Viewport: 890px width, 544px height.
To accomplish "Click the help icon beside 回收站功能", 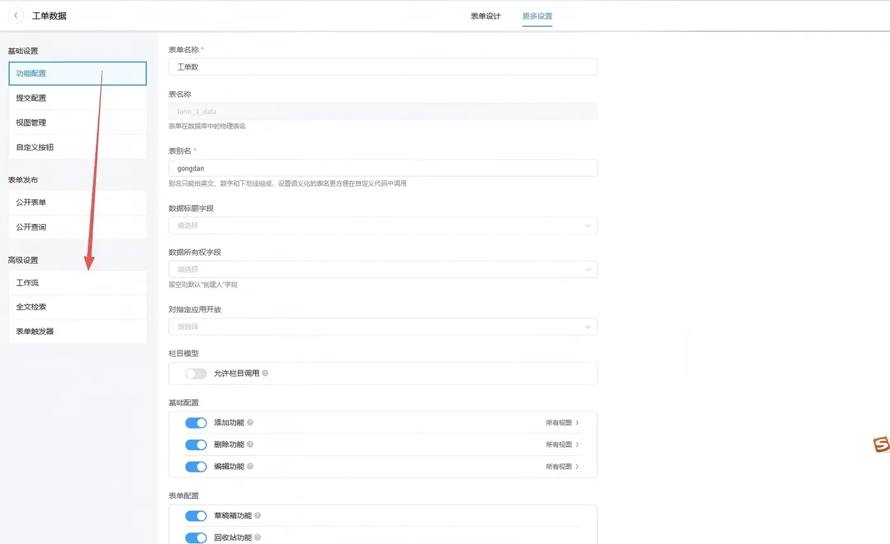I will click(x=259, y=536).
